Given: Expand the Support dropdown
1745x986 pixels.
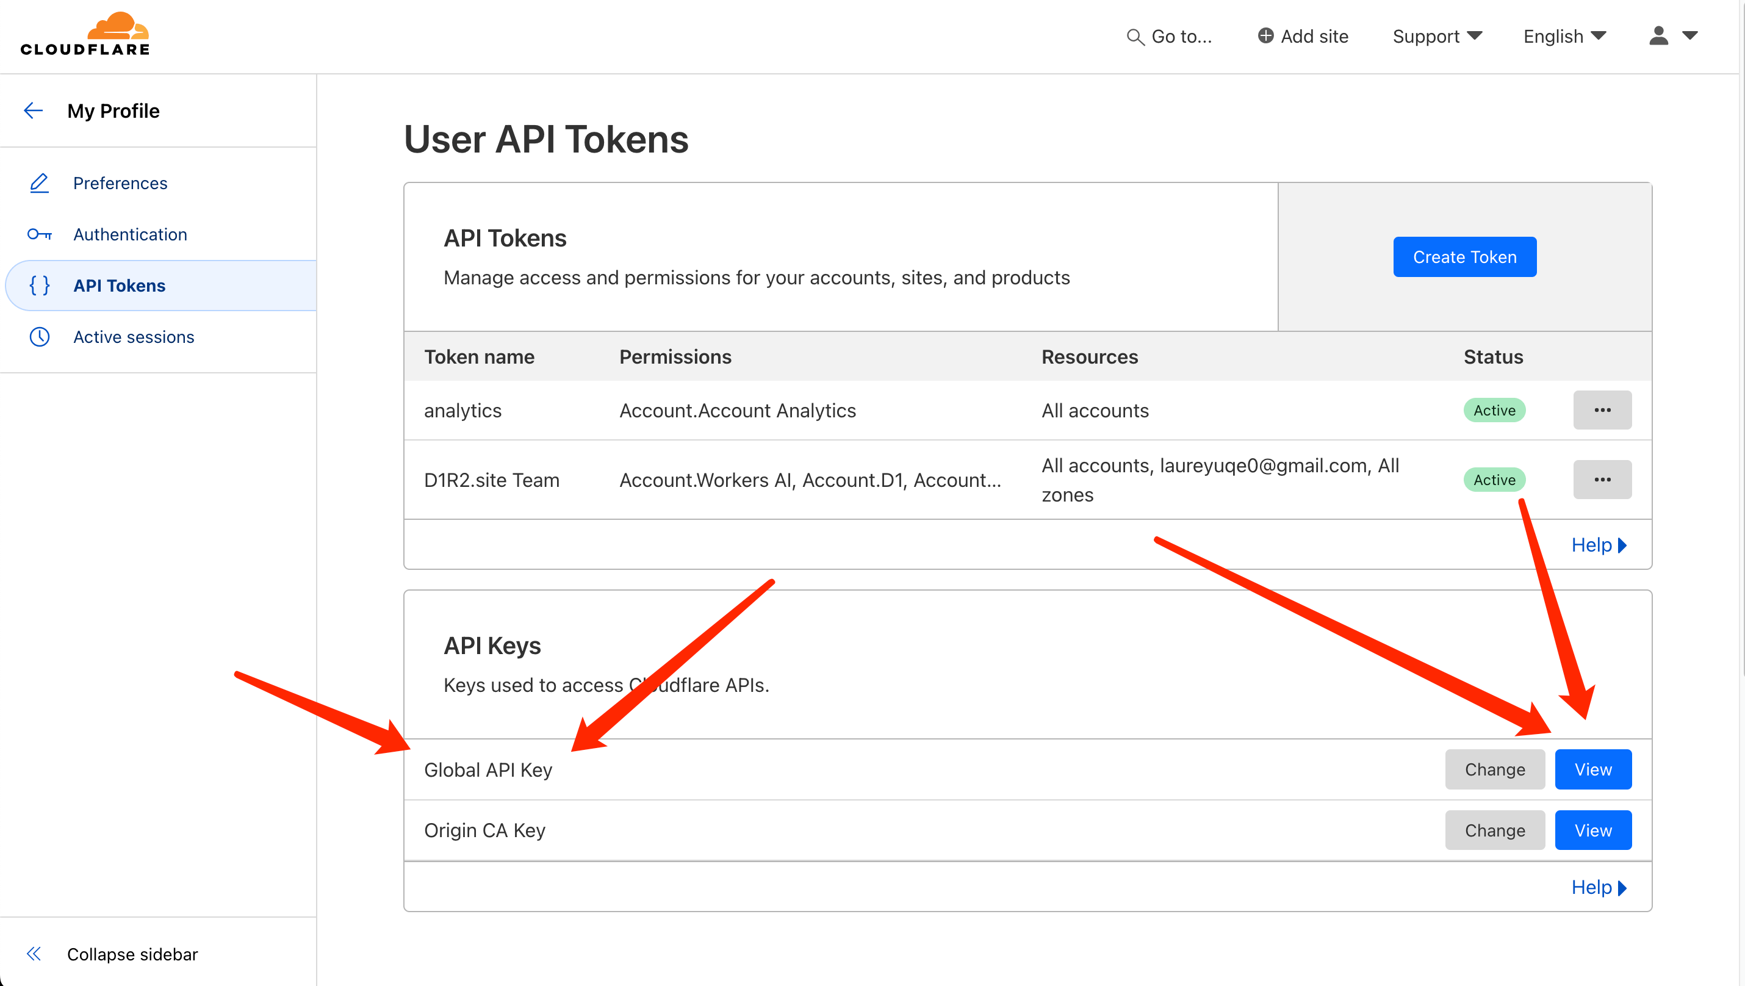Looking at the screenshot, I should 1437,36.
